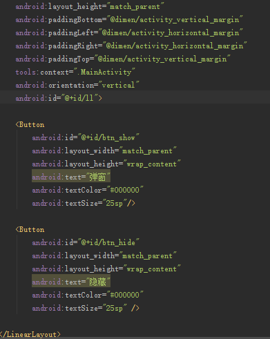
Task: Click the android:id="@+id/btn_show" line
Action: point(86,137)
